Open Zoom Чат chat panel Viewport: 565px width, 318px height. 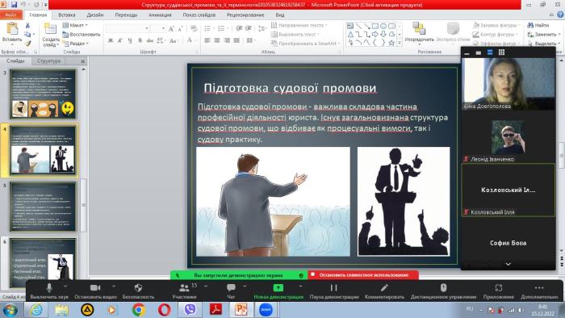click(x=231, y=291)
